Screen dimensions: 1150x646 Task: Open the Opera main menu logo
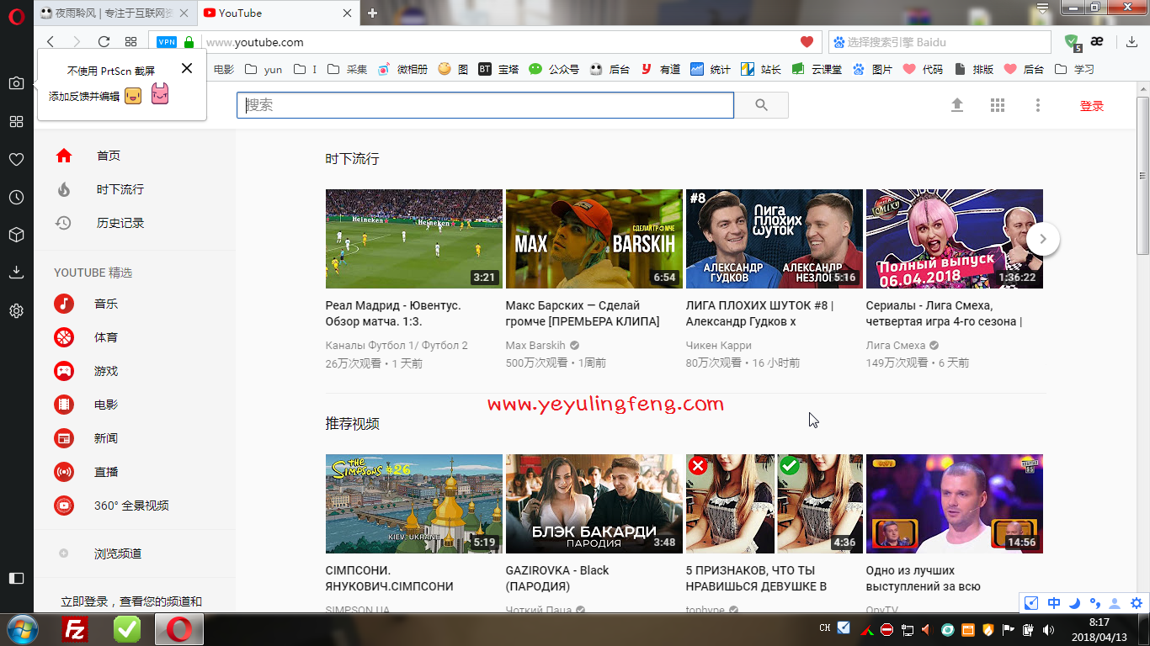(16, 16)
